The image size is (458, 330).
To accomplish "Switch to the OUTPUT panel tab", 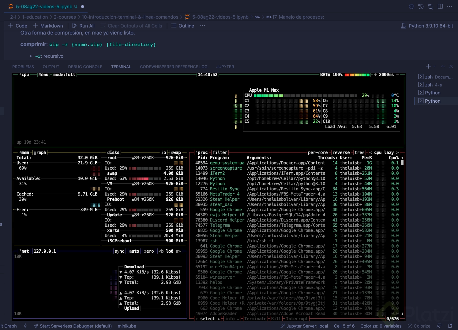I will (x=51, y=67).
